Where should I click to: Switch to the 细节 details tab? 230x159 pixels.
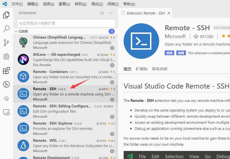(127, 69)
